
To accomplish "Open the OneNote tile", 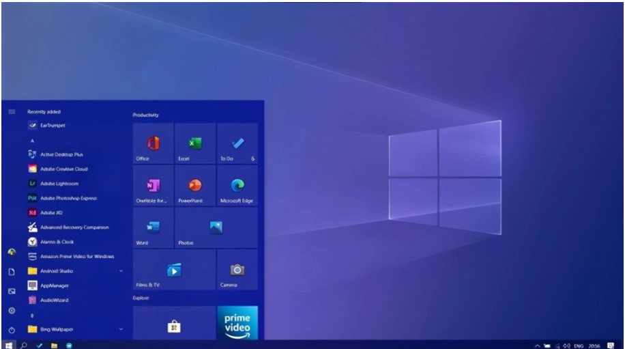I will (154, 186).
